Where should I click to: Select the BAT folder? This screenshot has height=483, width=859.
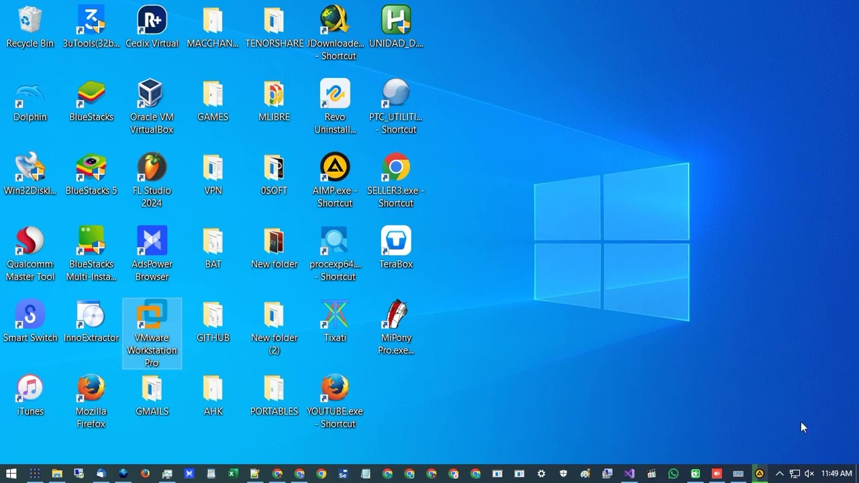213,248
